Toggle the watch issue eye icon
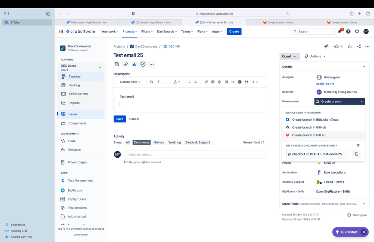The width and height of the screenshot is (374, 242). click(x=338, y=46)
